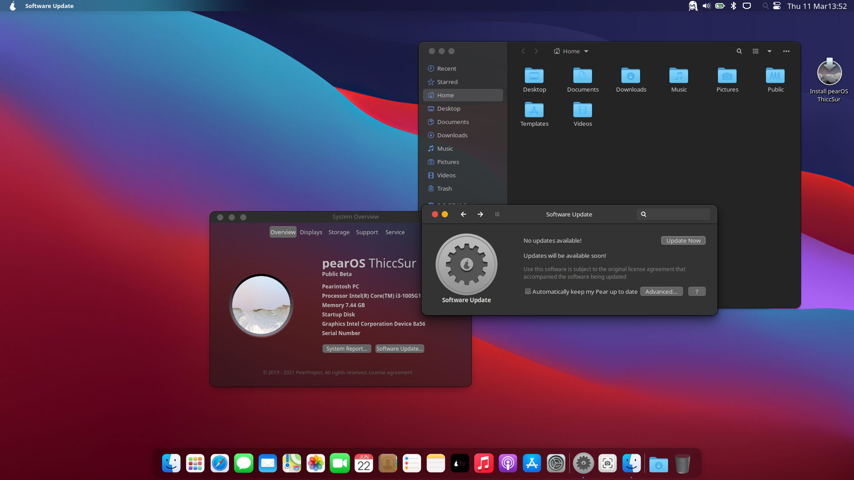Select Recent in file manager sidebar

point(463,68)
